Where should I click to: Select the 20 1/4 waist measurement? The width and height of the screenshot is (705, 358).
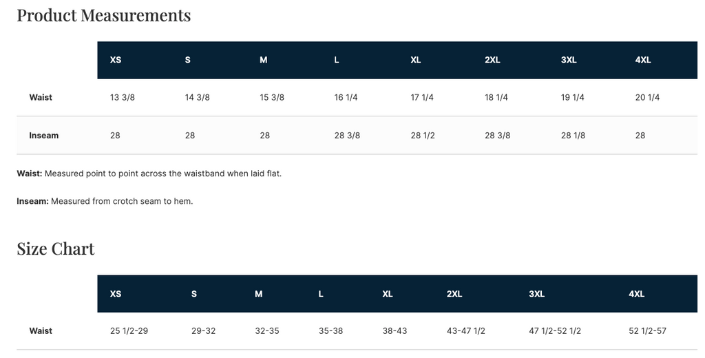647,98
